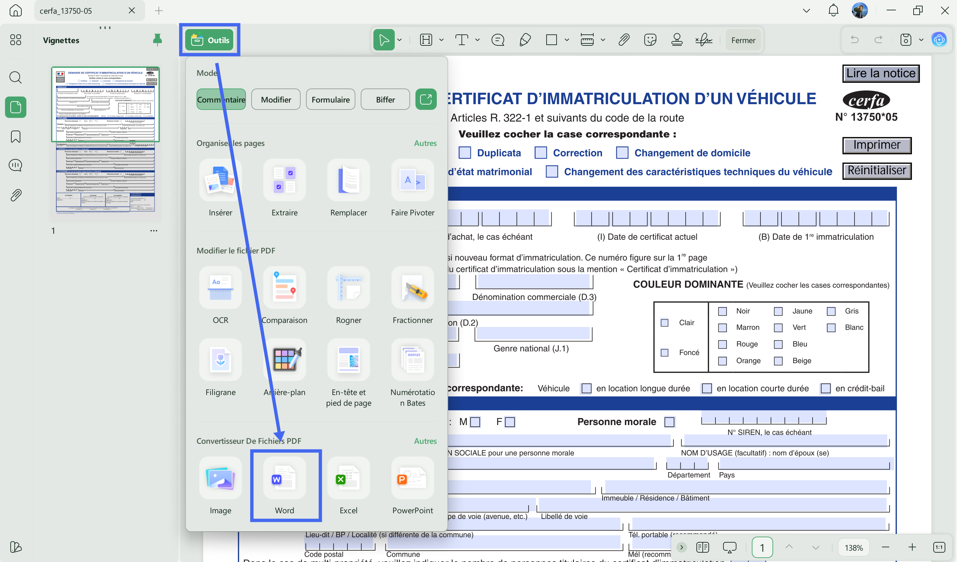Switch to Biffer mode
This screenshot has width=957, height=562.
[x=385, y=100]
